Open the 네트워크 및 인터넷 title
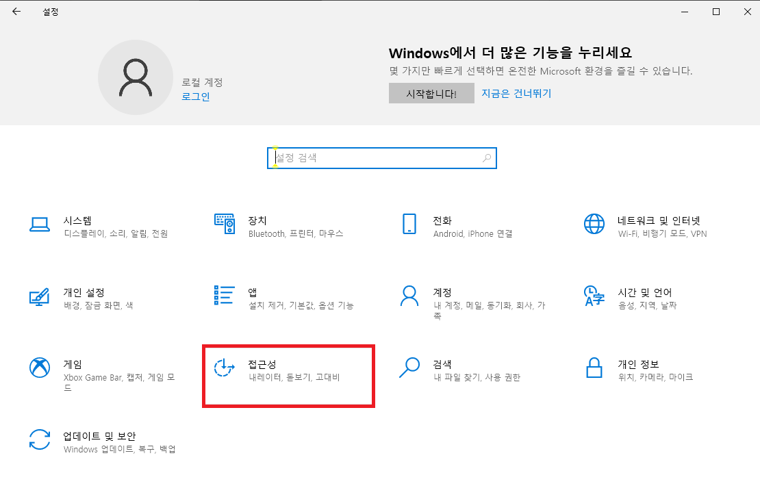The image size is (760, 486). (x=659, y=220)
